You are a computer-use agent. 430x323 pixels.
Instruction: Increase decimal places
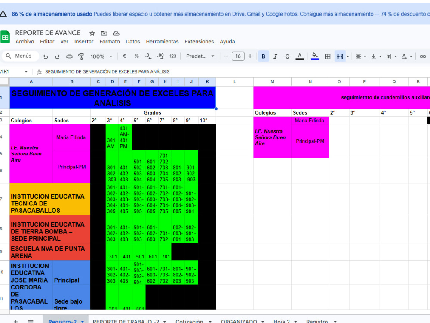point(160,56)
